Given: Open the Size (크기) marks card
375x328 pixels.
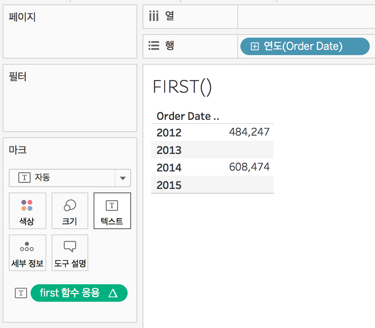Looking at the screenshot, I should (x=70, y=211).
